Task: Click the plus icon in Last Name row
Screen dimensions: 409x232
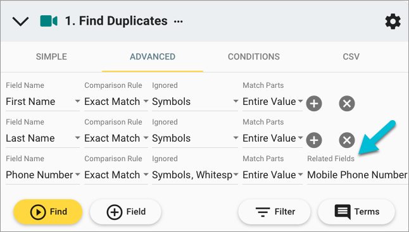Action: tap(314, 140)
